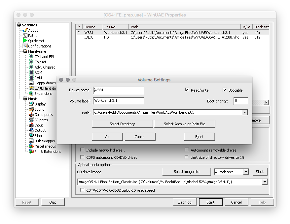Image resolution: width=290 pixels, height=224 pixels.
Task: Click the Chipset chip icon
Action: coord(31,62)
